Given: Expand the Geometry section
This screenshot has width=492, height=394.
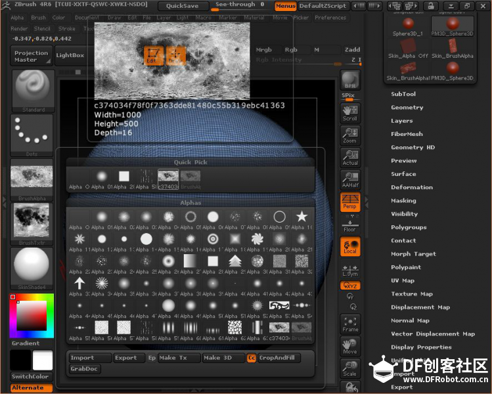Looking at the screenshot, I should point(407,107).
